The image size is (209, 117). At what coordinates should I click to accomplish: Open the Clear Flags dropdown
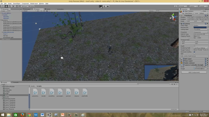201,25
